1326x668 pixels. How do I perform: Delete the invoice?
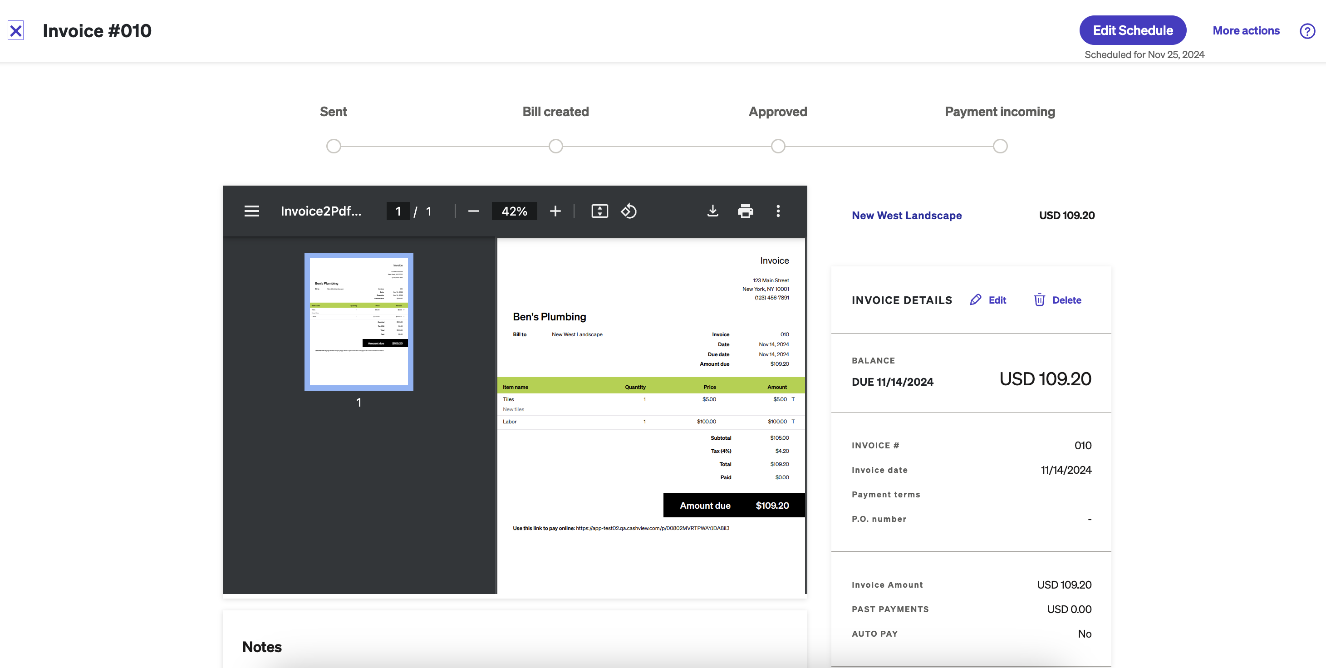[1057, 300]
